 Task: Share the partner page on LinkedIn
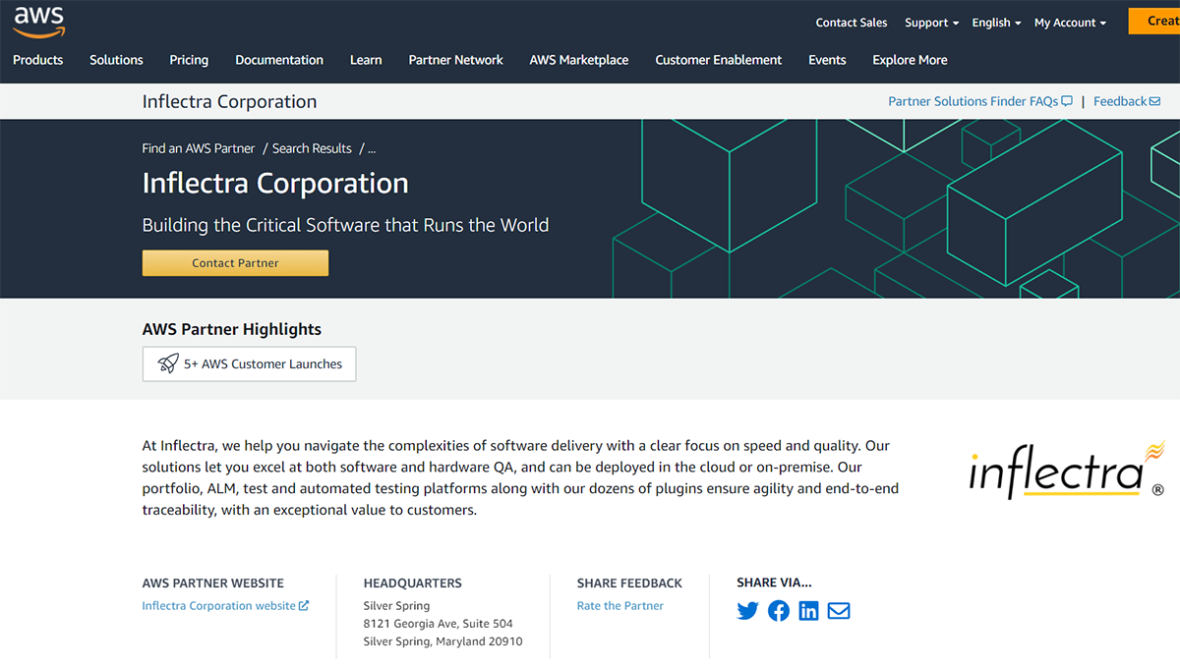808,610
